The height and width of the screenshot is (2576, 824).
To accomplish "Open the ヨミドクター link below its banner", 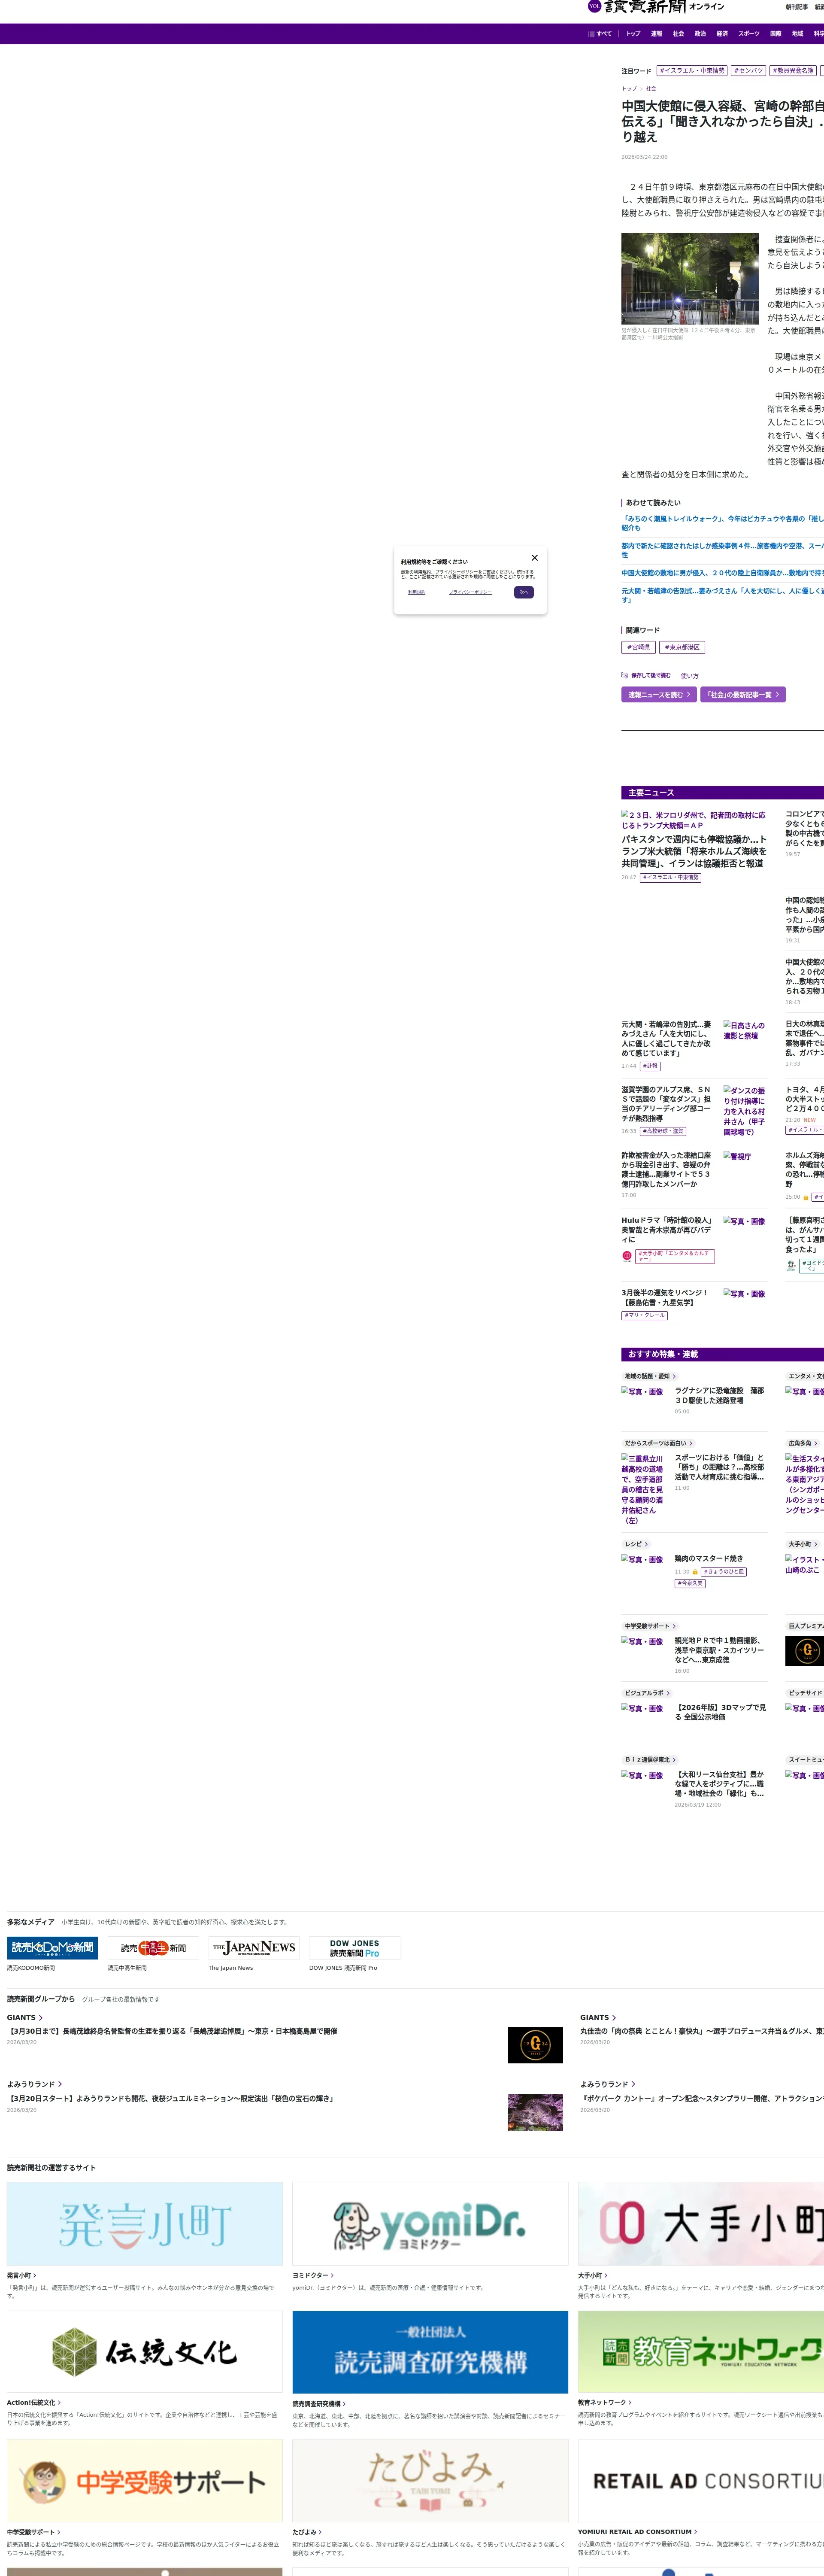I will point(312,2275).
